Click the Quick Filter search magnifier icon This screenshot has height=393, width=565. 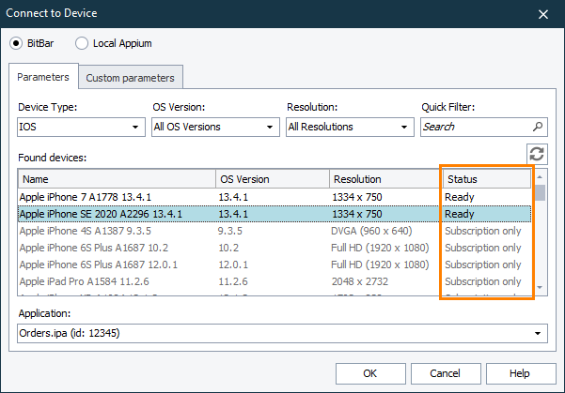click(538, 127)
